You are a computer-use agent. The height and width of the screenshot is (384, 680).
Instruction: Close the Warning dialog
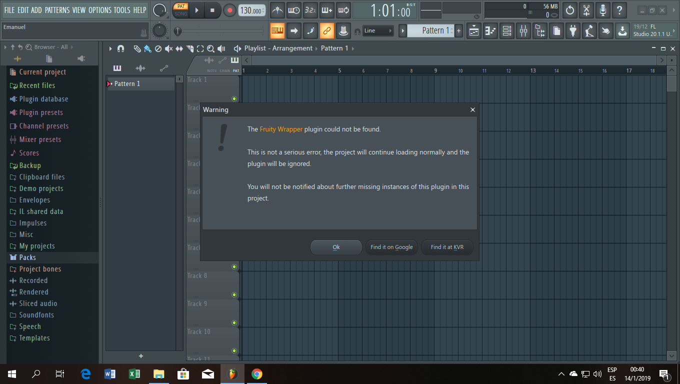click(x=472, y=110)
